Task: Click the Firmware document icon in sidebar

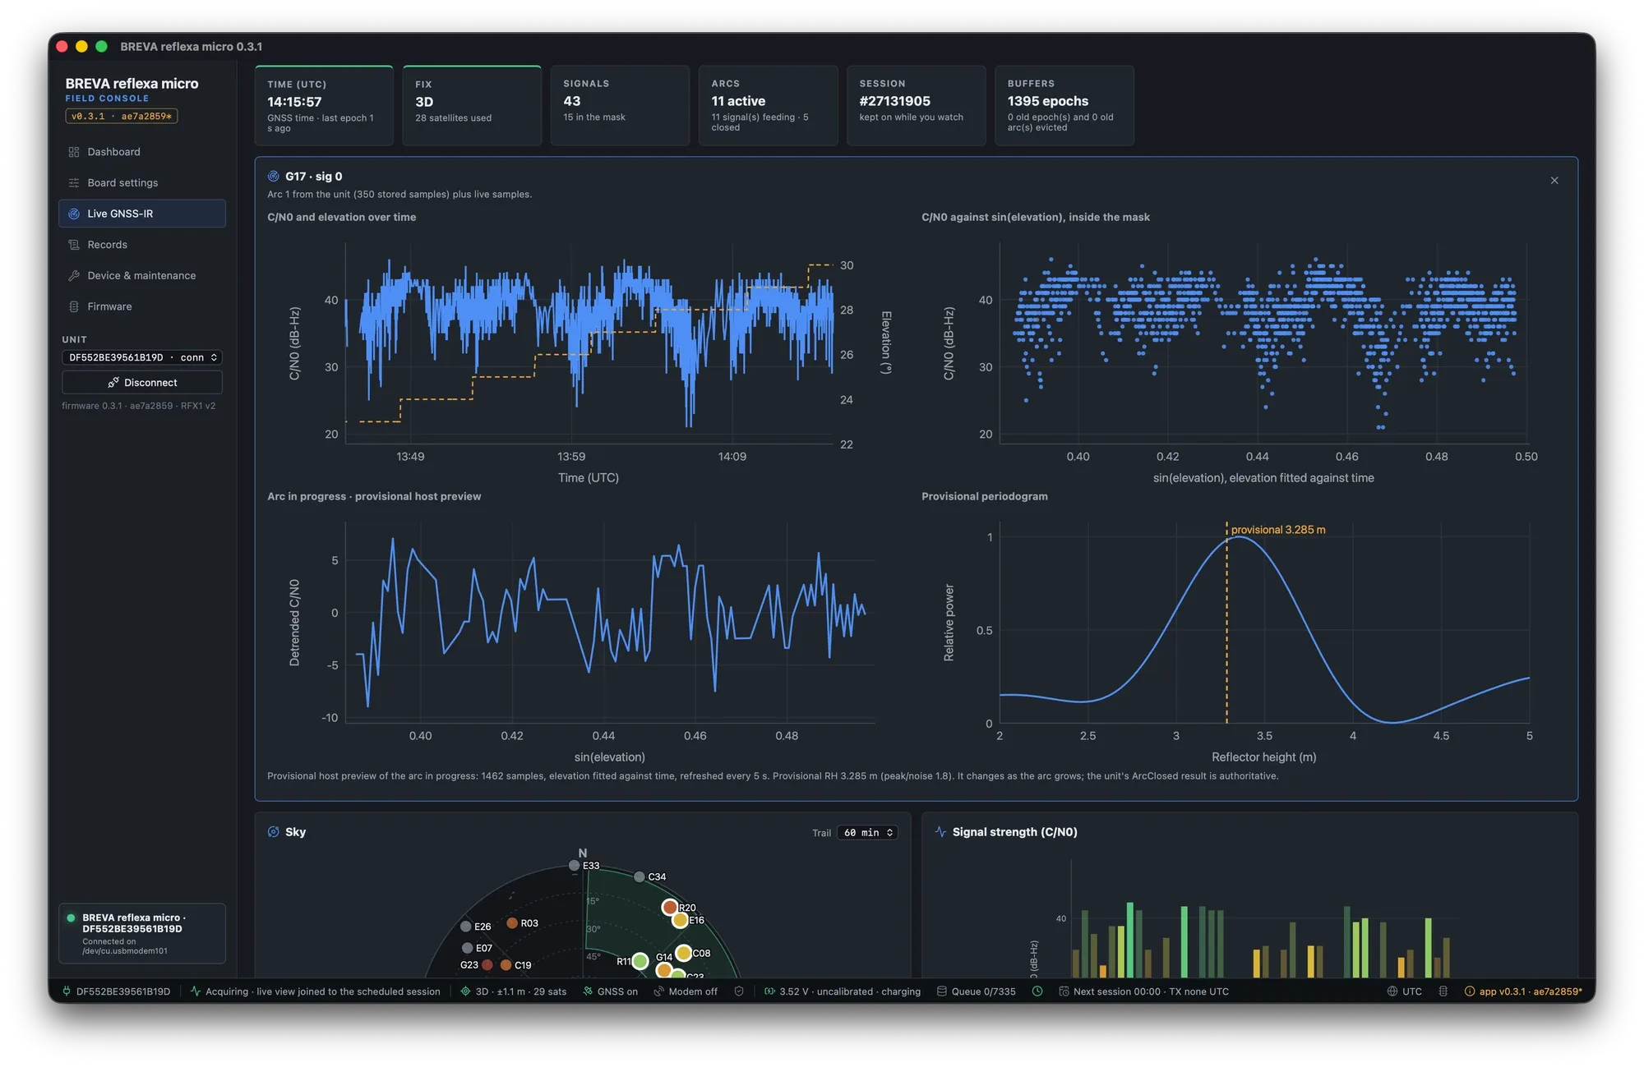Action: 74,306
